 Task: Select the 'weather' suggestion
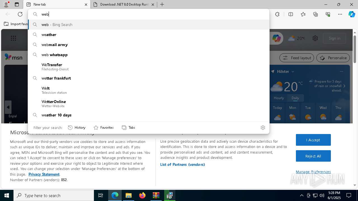[149, 35]
